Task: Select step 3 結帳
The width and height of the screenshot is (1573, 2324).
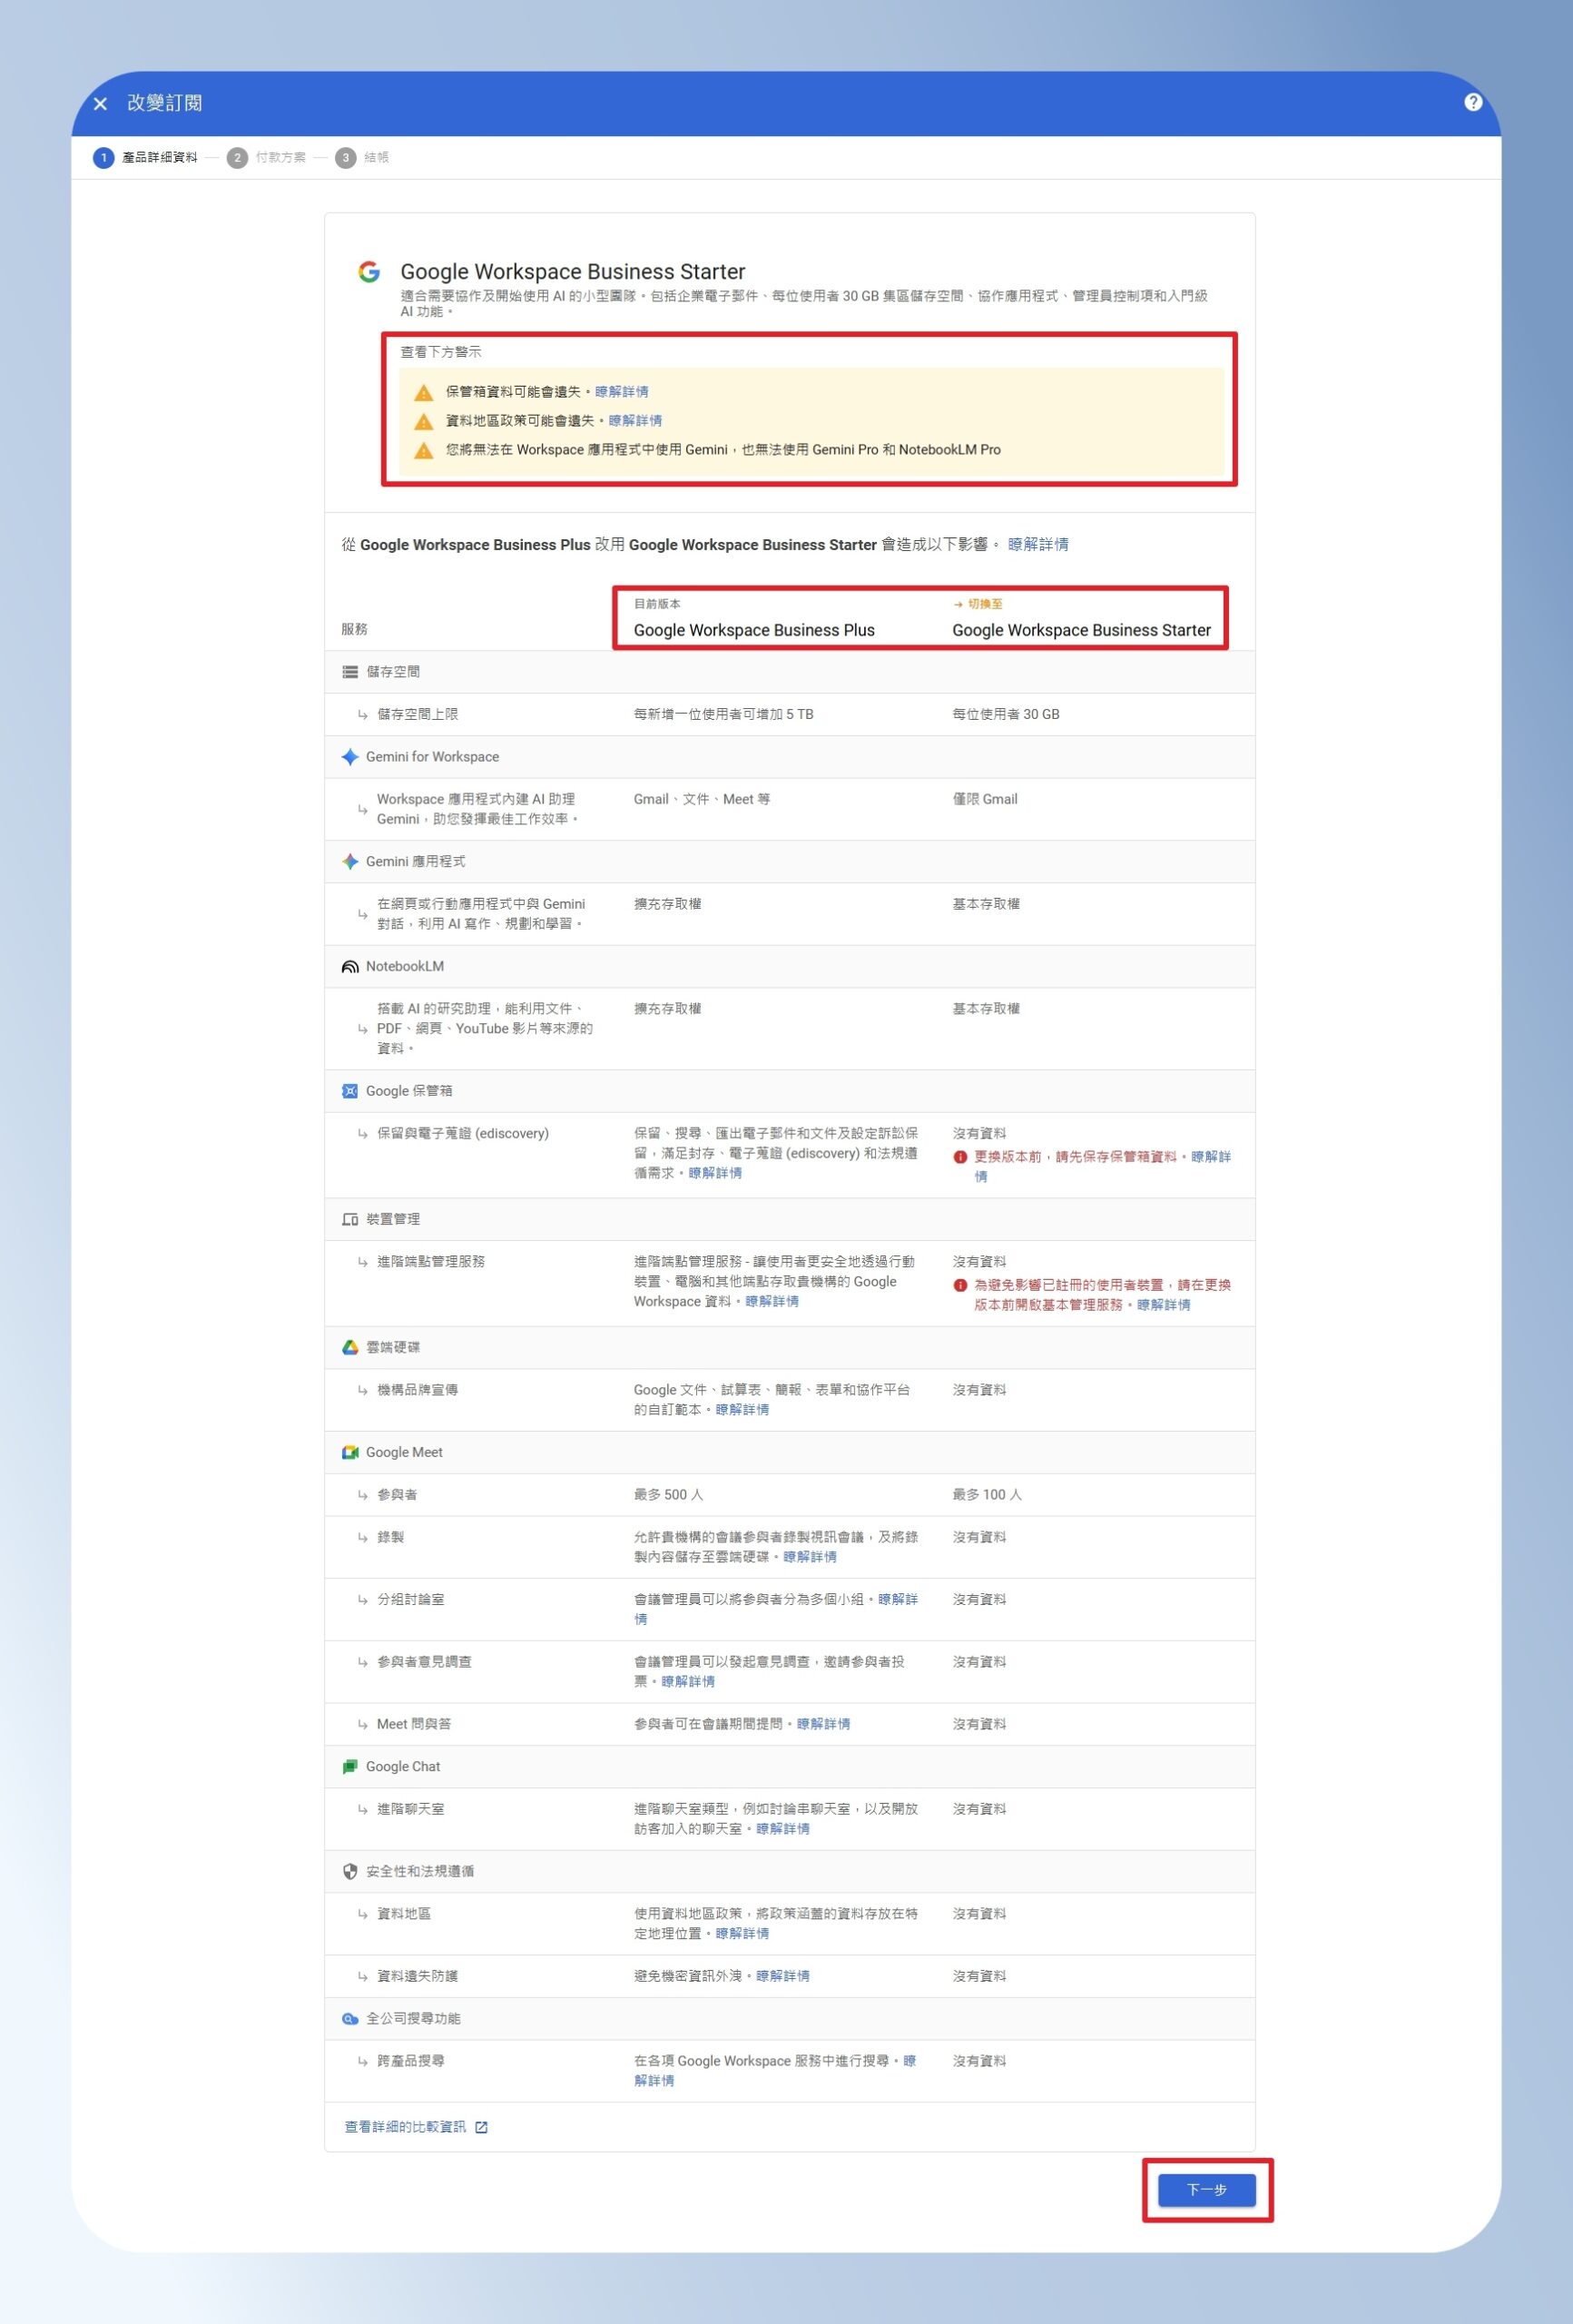Action: 362,157
